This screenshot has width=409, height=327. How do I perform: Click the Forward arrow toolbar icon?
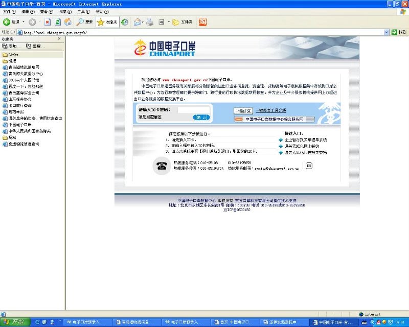point(32,22)
